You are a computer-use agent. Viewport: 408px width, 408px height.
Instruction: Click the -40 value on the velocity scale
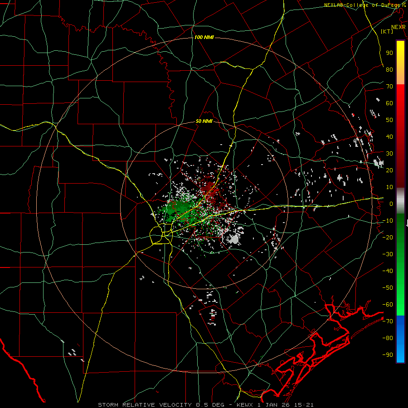(x=388, y=271)
